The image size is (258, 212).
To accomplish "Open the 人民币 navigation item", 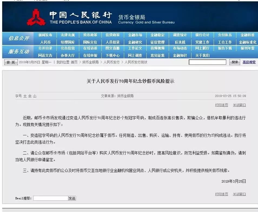I will [45, 42].
